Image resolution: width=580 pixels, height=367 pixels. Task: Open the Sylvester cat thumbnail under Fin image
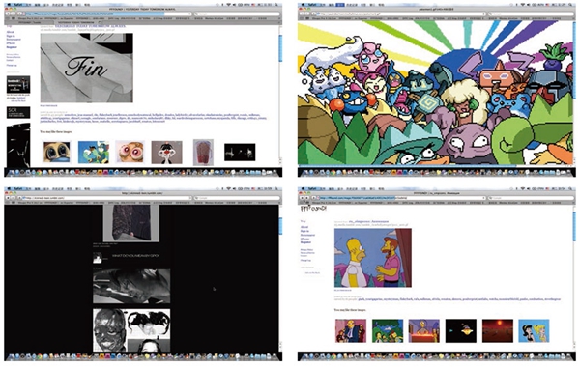[166, 152]
